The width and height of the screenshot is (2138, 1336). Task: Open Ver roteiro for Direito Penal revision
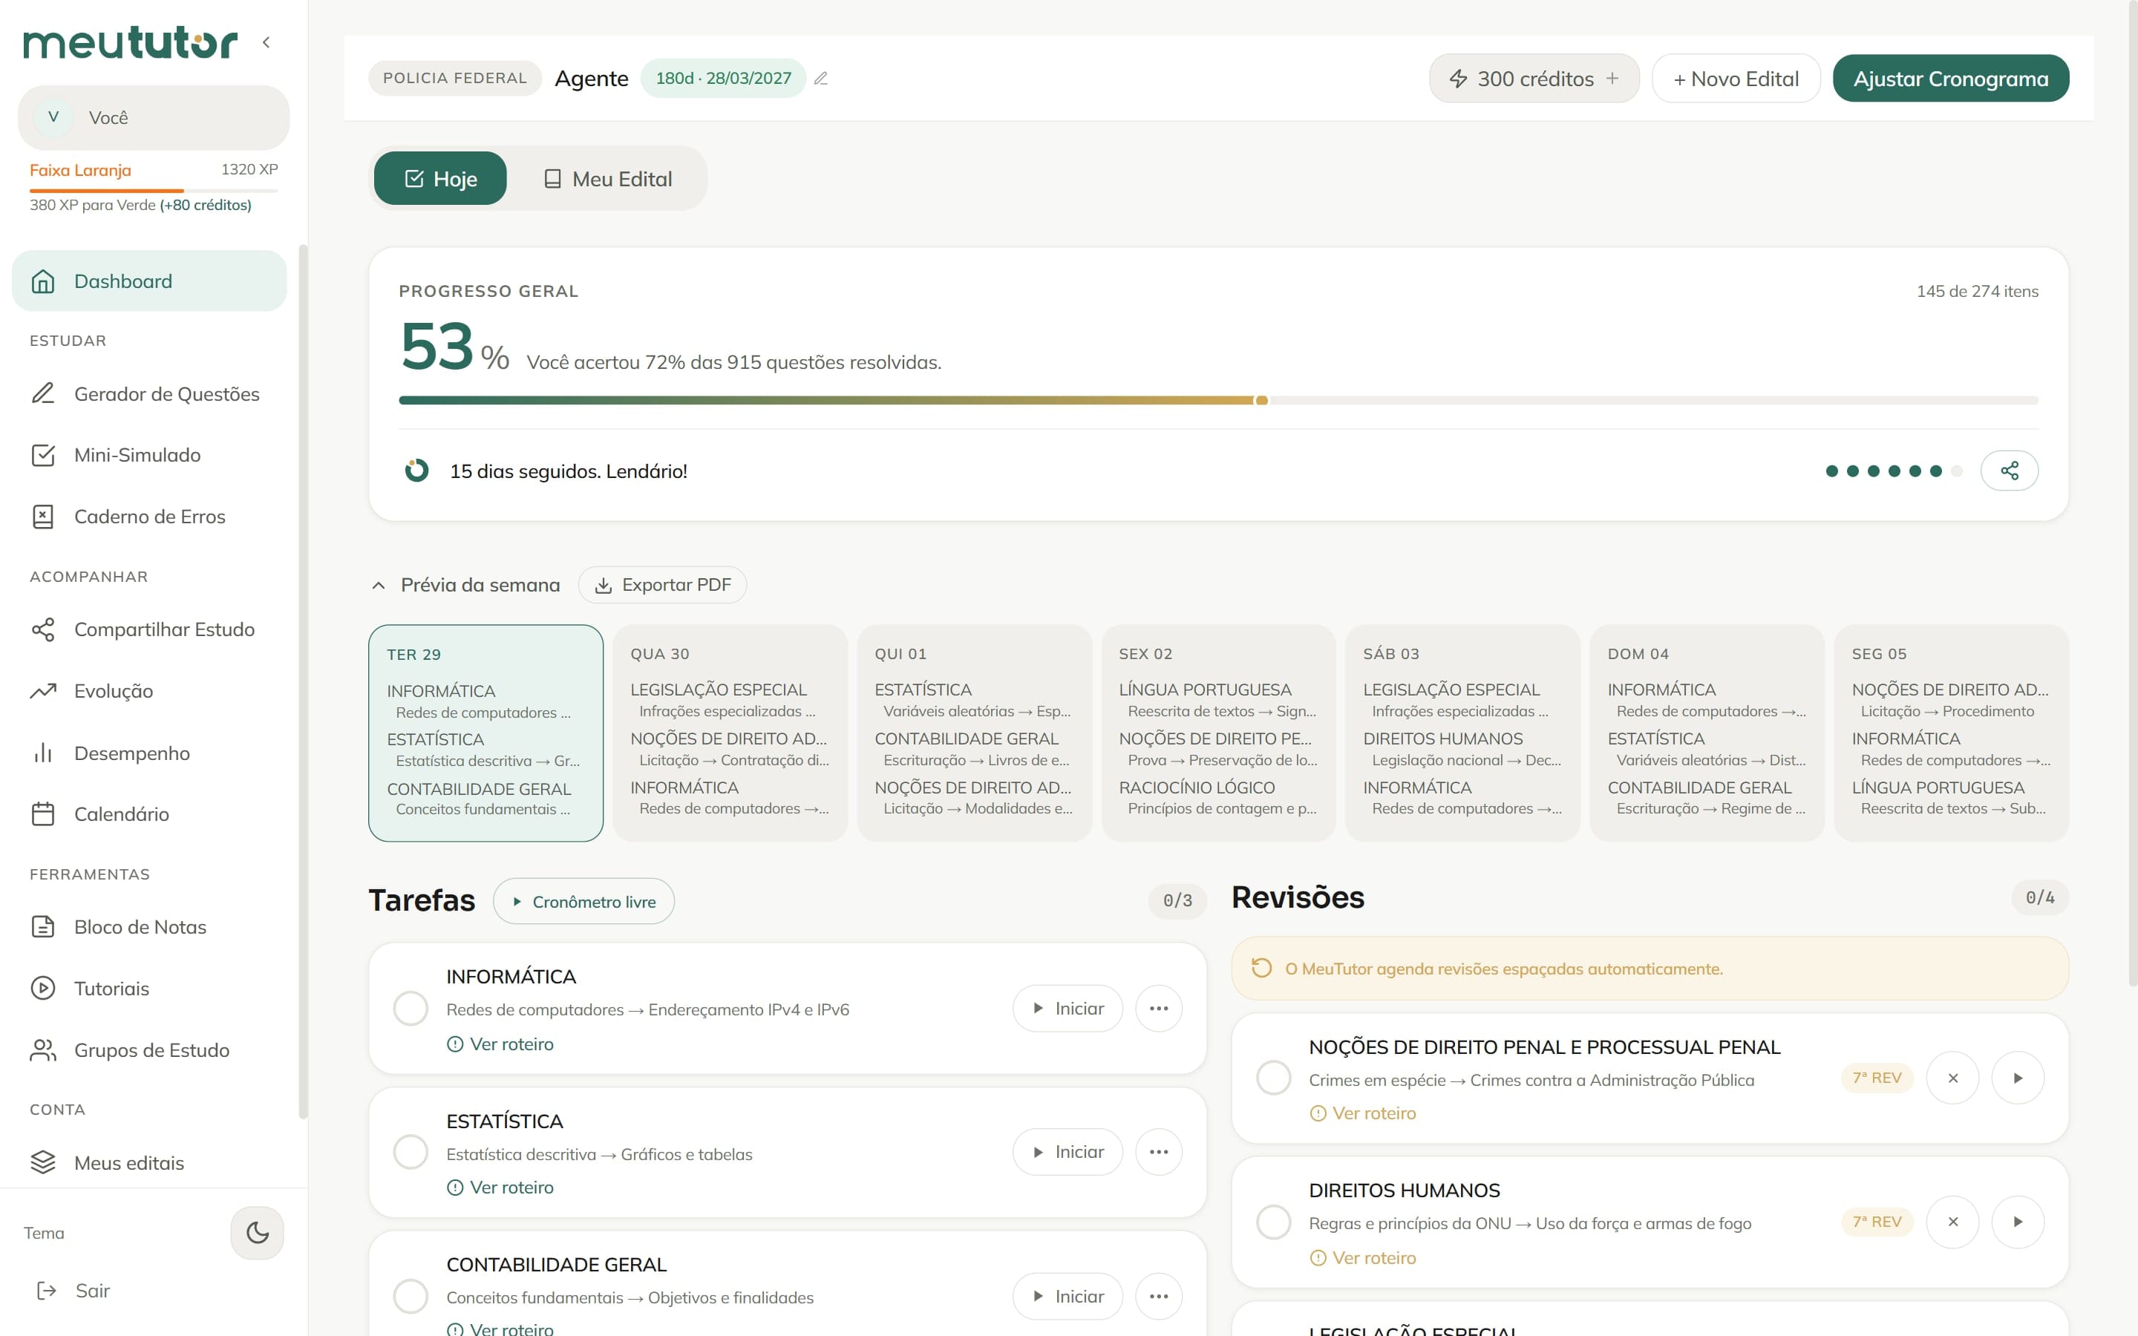coord(1362,1113)
